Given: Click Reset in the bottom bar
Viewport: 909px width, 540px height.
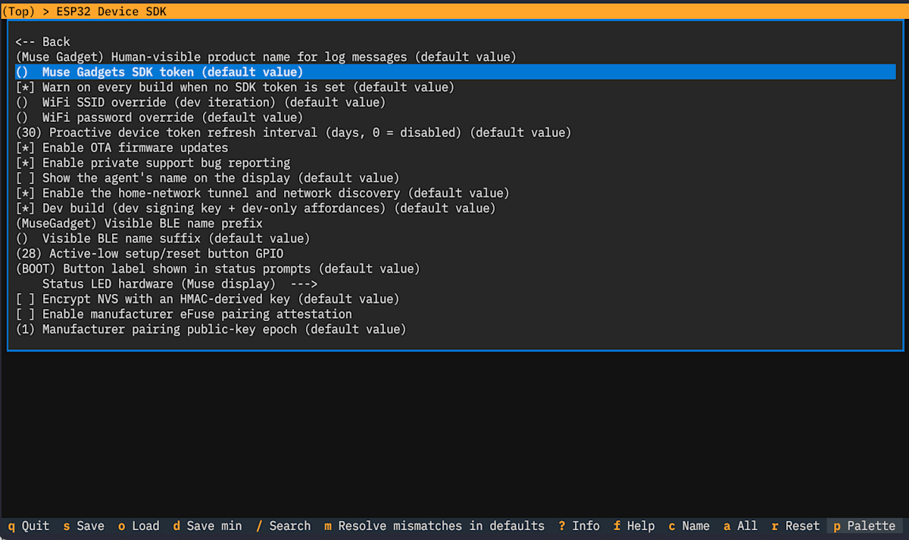Looking at the screenshot, I should point(796,526).
